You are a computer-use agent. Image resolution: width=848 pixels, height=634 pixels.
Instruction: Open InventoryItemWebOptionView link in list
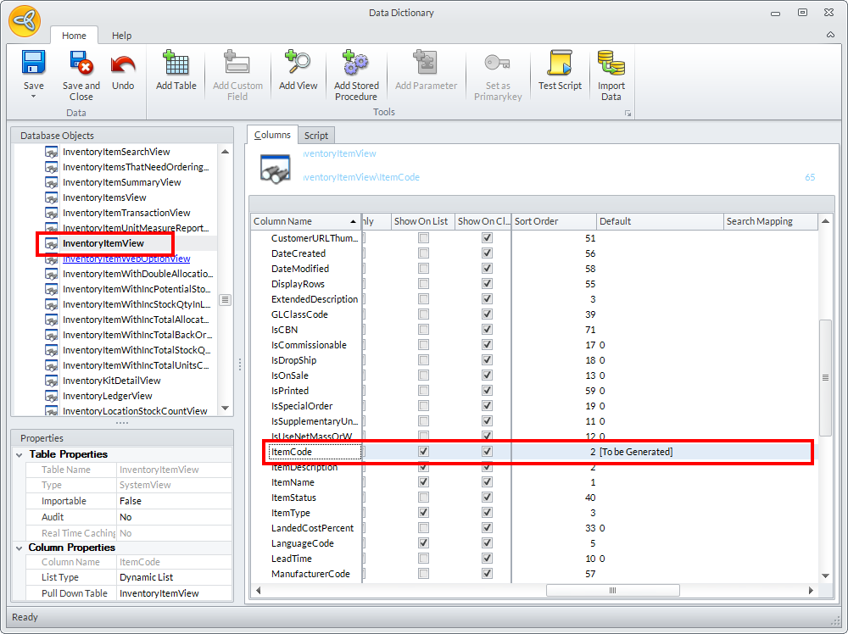pos(126,259)
